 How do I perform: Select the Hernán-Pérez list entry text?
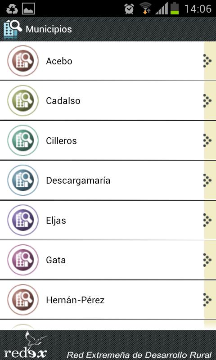[75, 300]
